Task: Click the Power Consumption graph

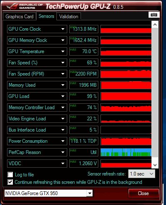Action: [x=126, y=141]
